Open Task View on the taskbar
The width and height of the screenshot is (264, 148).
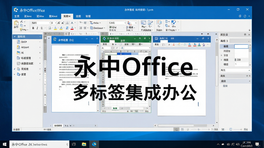point(74,144)
